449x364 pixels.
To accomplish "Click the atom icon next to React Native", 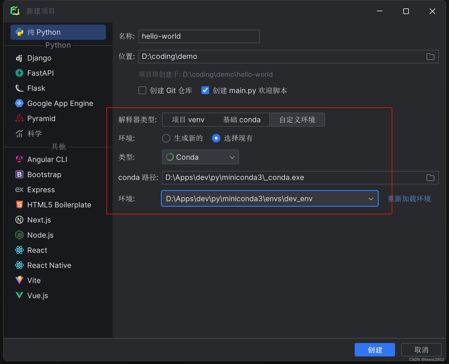I will click(19, 265).
